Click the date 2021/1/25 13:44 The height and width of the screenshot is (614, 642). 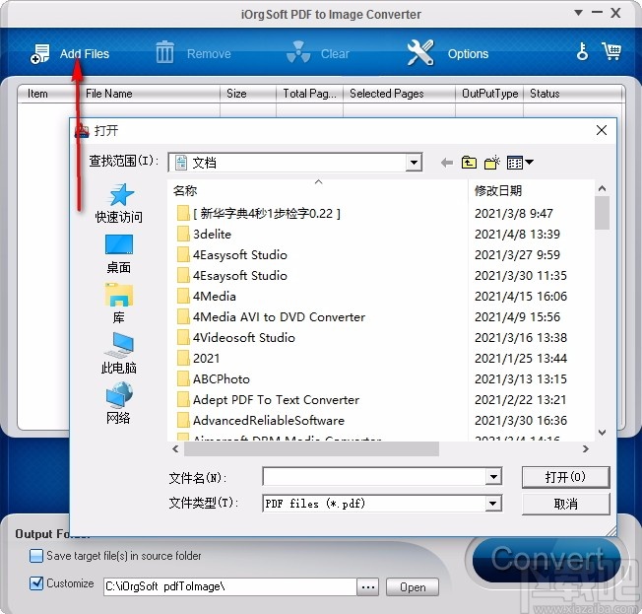pos(521,358)
